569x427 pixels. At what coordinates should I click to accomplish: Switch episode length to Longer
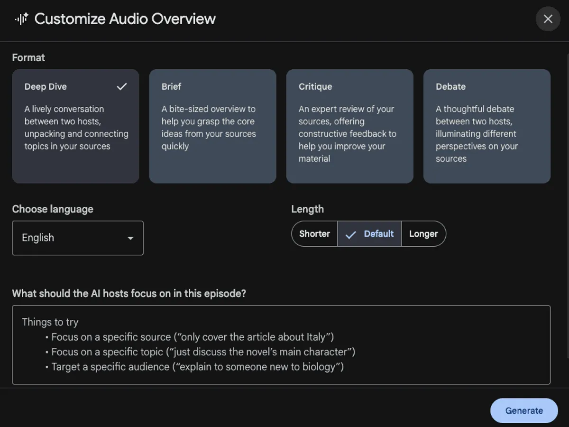pos(423,234)
